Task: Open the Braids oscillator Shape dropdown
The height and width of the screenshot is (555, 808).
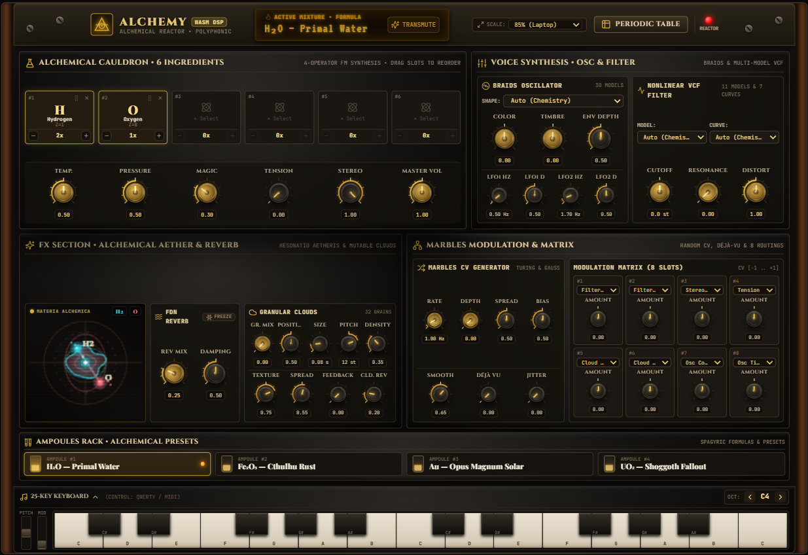Action: point(563,101)
